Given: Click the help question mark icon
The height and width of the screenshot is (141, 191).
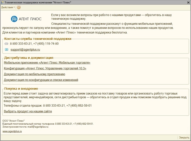Looking at the screenshot, I should [19, 7].
